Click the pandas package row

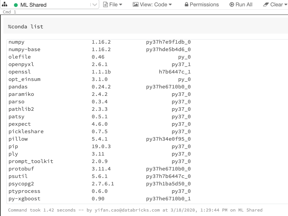[x=18, y=87]
